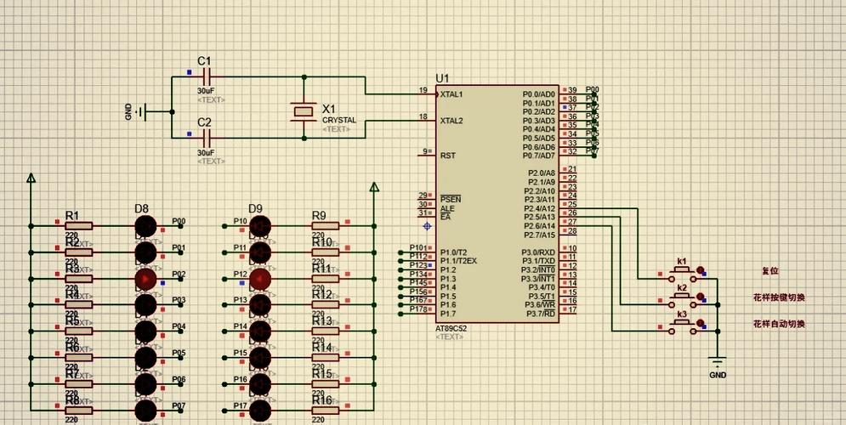Click the D8 LED symbol

click(145, 226)
